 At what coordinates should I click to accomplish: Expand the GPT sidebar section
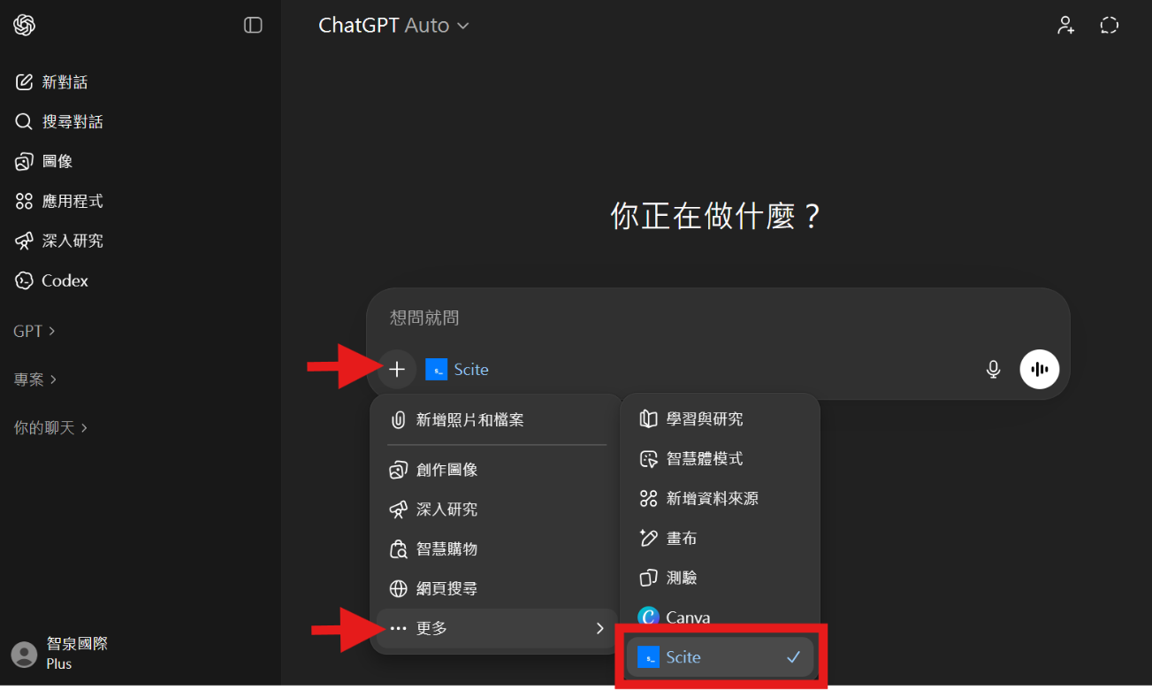click(34, 331)
